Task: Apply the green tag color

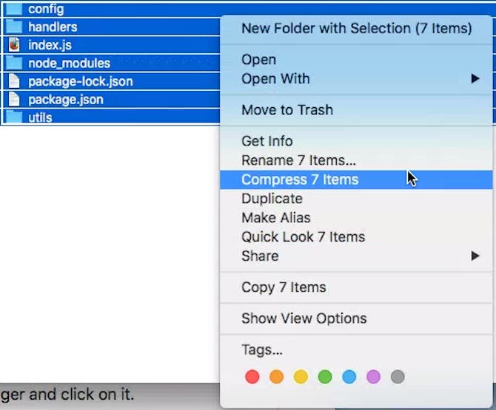Action: click(325, 377)
